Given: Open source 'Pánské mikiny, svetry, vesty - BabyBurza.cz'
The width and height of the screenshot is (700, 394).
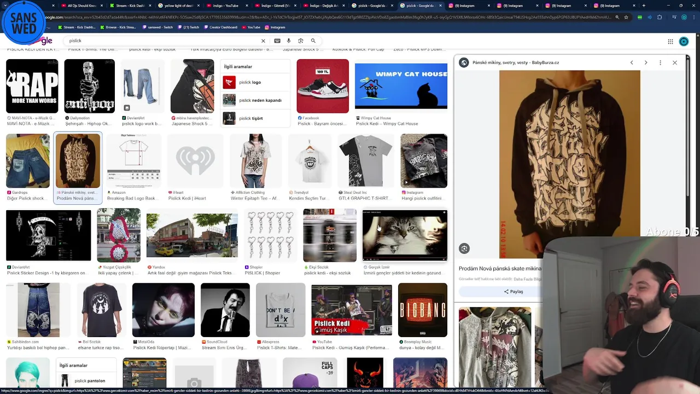Looking at the screenshot, I should 516,63.
